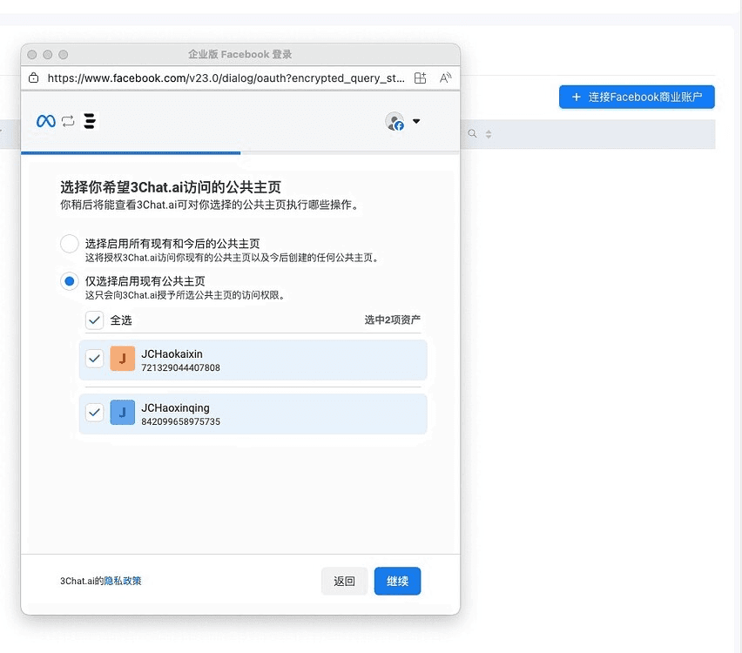This screenshot has height=653, width=742.
Task: Click the blue progress bar under header
Action: click(x=131, y=153)
